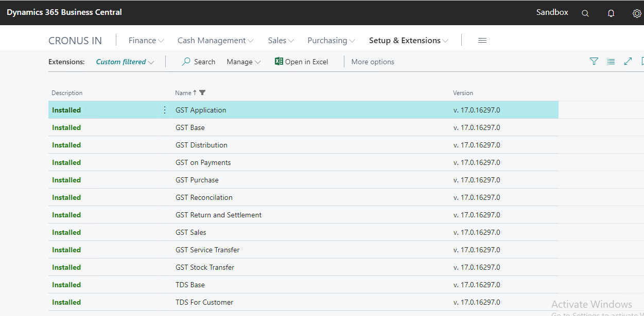Screen dimensions: 644x316
Task: Expand the Finance menu
Action: pos(146,41)
